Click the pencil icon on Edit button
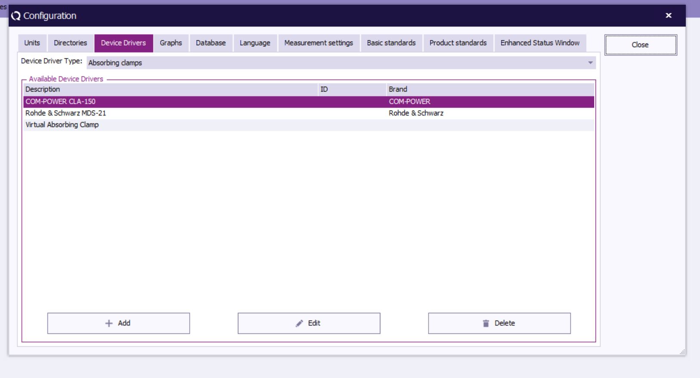This screenshot has width=700, height=378. [299, 323]
